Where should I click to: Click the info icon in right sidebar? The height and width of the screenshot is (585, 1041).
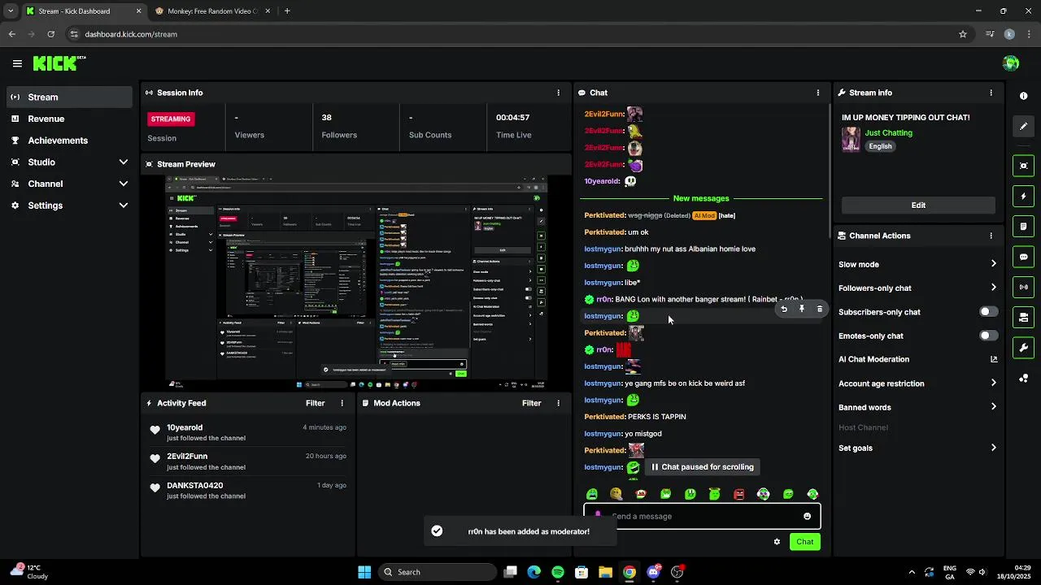coord(1023,96)
